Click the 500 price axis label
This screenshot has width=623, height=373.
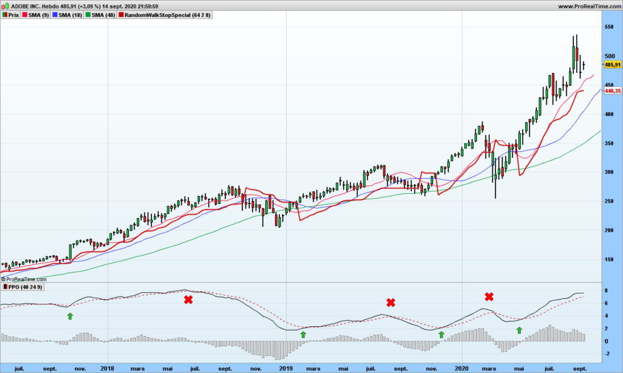609,56
